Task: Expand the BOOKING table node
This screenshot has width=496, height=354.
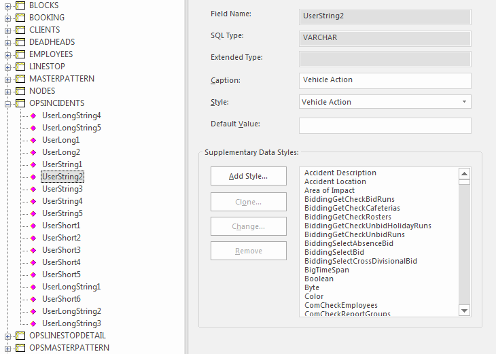Action: coord(7,18)
